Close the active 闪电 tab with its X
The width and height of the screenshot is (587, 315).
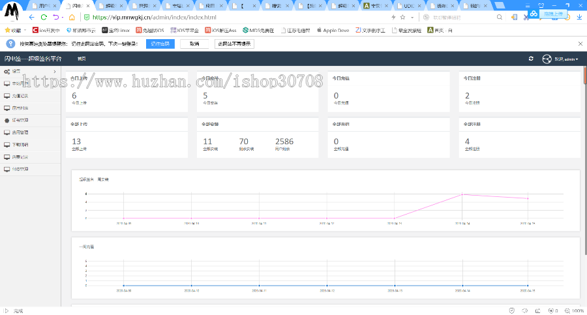88,6
